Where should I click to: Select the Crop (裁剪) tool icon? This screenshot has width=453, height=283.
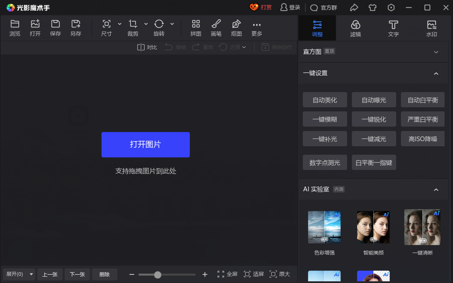pyautogui.click(x=133, y=24)
